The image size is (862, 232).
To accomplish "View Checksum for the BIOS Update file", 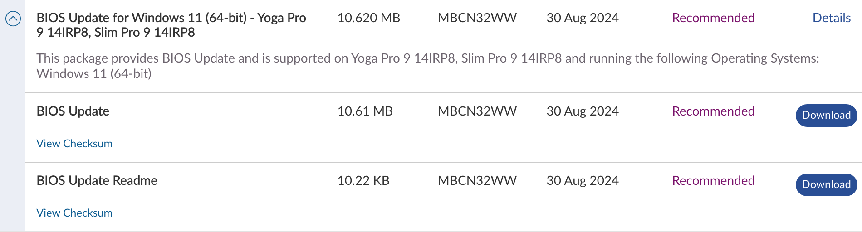I will point(74,144).
